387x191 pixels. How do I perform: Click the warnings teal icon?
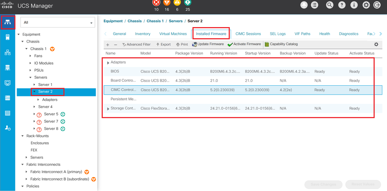coord(188,3)
